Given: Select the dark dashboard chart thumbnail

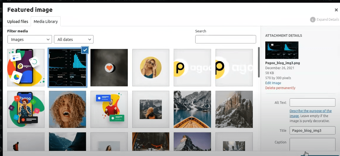Looking at the screenshot, I should [67, 68].
